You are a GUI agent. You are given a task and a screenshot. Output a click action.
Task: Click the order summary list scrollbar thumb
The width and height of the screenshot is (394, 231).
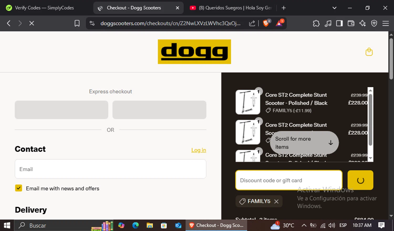coord(370,120)
